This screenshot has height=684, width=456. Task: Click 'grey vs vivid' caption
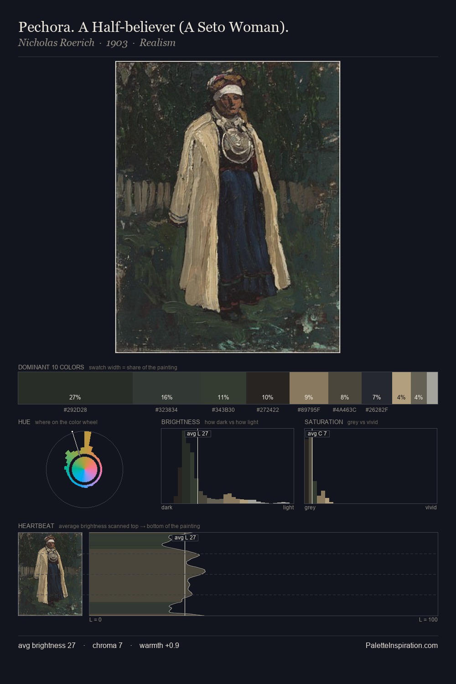click(363, 422)
